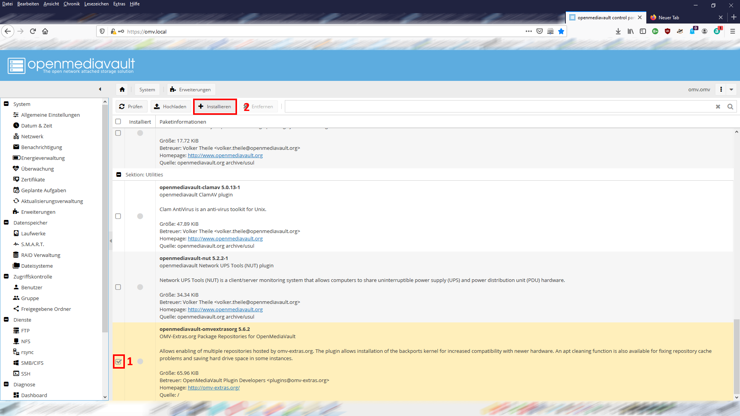
Task: Open Aktualisierungsverwaltung page
Action: [x=52, y=201]
